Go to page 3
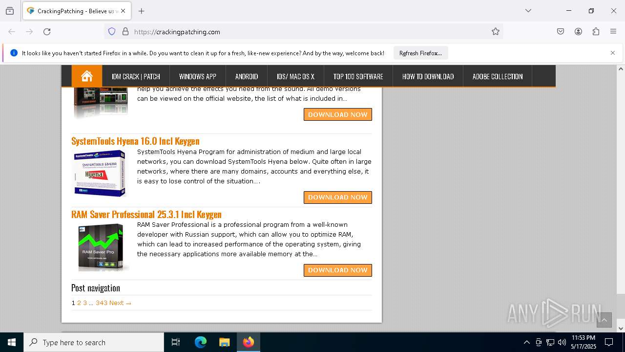 click(85, 303)
